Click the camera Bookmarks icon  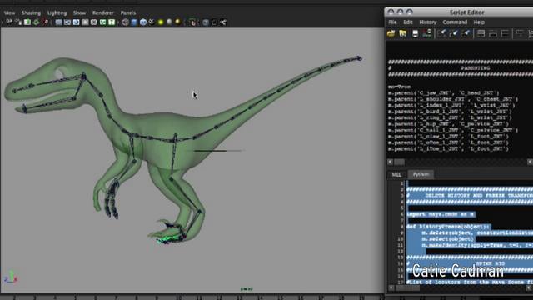click(x=27, y=22)
